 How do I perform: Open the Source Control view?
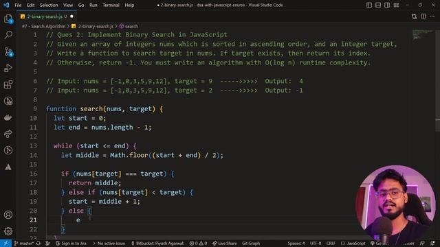tap(8, 52)
